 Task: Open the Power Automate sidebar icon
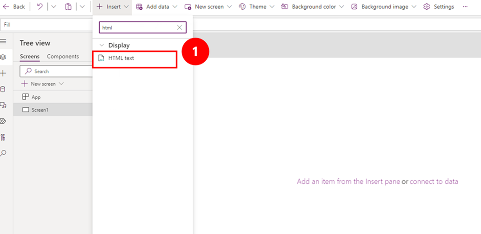tap(3, 121)
